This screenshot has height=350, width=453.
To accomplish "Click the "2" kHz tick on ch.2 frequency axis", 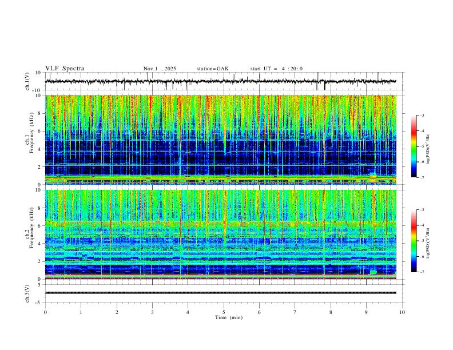I will tap(39, 261).
